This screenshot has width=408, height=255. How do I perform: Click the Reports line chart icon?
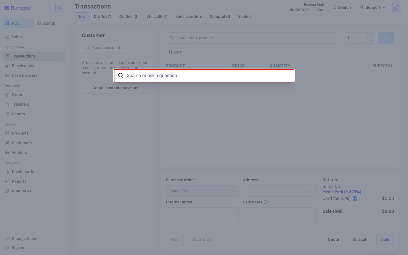[x=7, y=181]
